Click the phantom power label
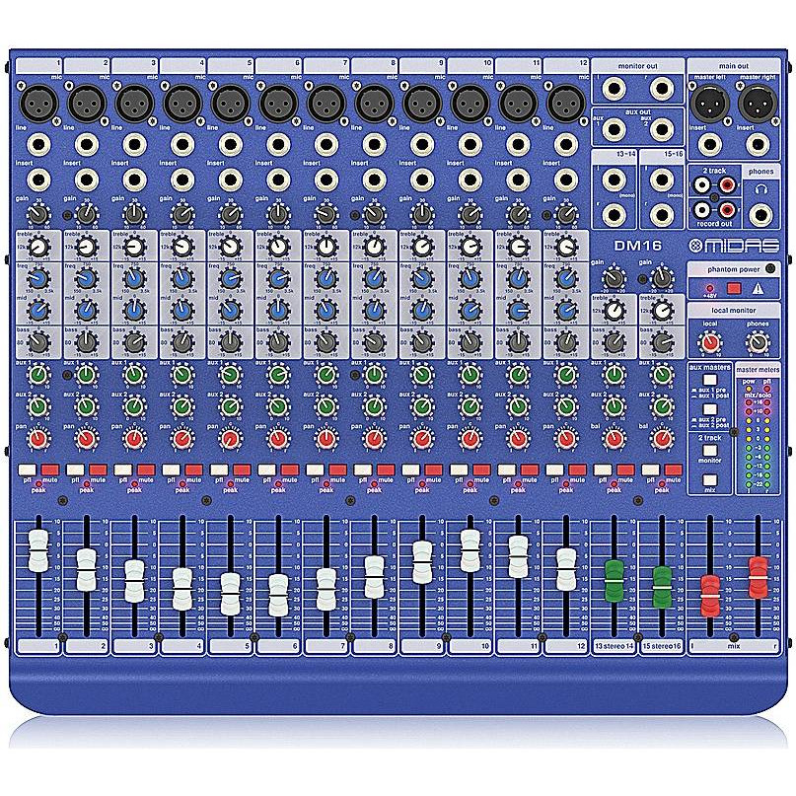The width and height of the screenshot is (796, 796). pos(734,269)
